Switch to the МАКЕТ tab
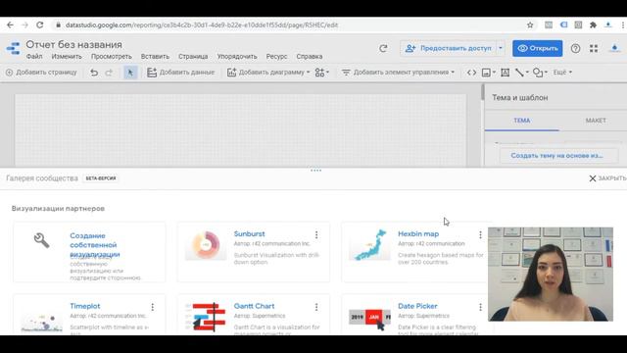 [x=596, y=121]
